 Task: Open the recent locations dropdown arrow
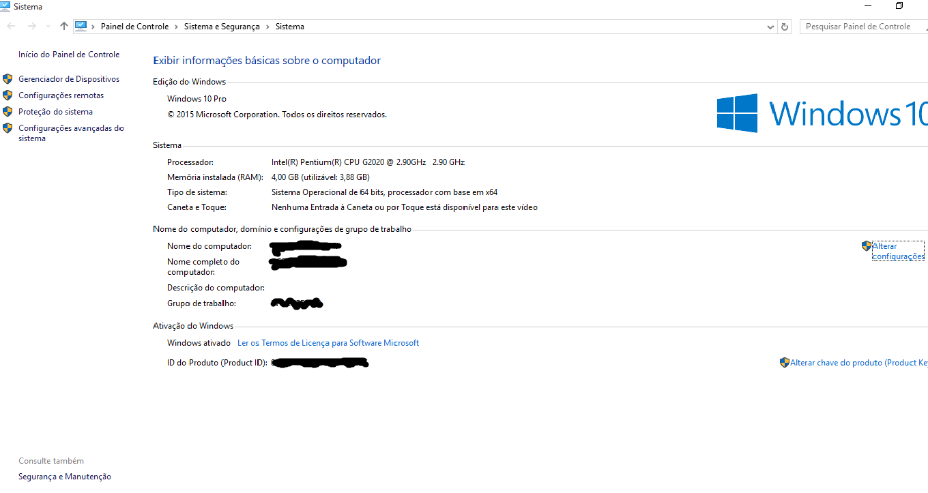(x=48, y=27)
